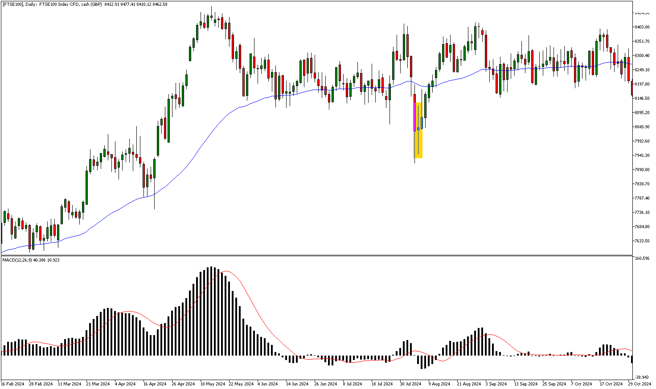Click the 26 Apr 2024 date label
The width and height of the screenshot is (656, 389).
(x=184, y=384)
